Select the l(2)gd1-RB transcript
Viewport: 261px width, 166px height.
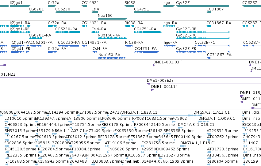[20, 32]
